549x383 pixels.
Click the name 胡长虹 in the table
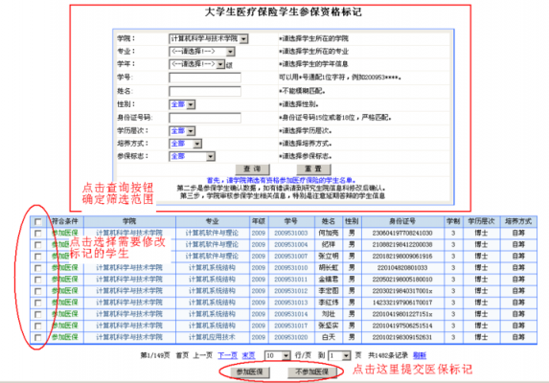coord(329,268)
